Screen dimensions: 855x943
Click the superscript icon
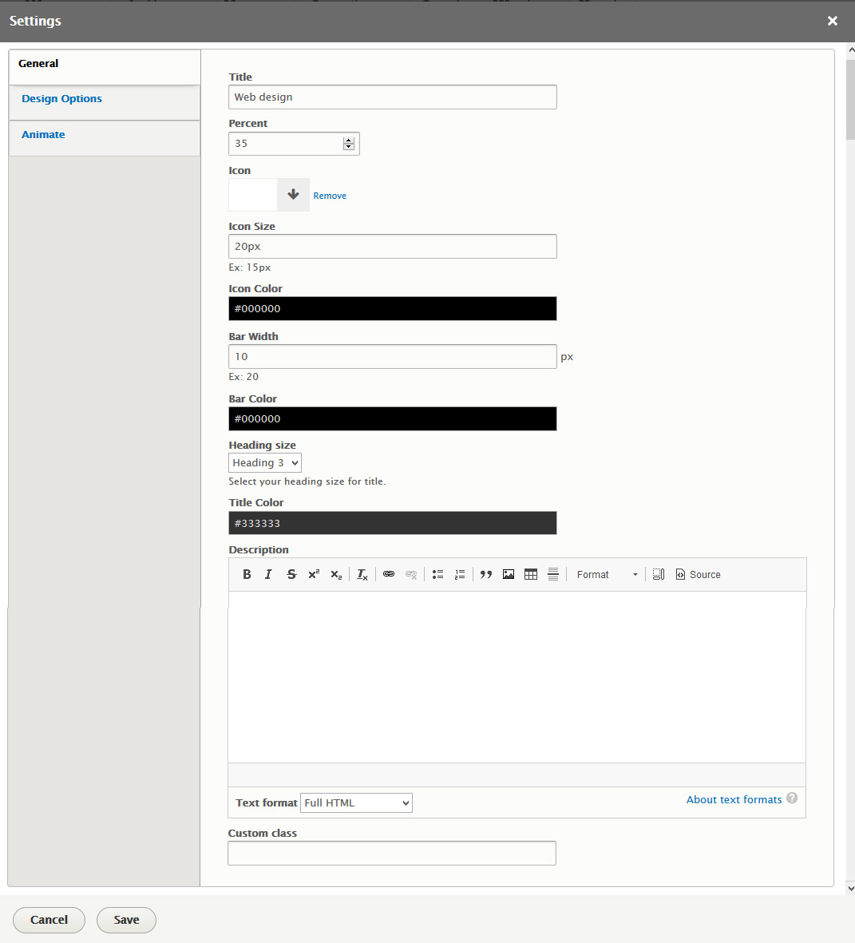[x=314, y=574]
